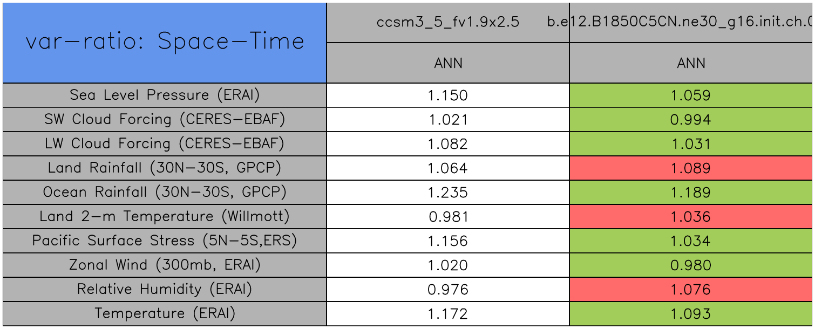
Task: Click the red cell showing 1.076
Action: (x=691, y=290)
